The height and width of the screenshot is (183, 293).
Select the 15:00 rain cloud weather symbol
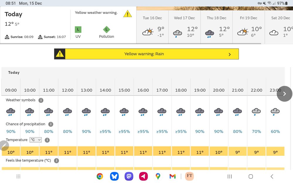click(x=124, y=111)
